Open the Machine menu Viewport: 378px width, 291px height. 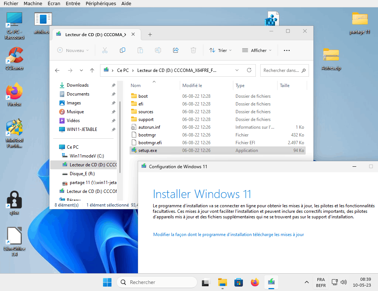33,3
